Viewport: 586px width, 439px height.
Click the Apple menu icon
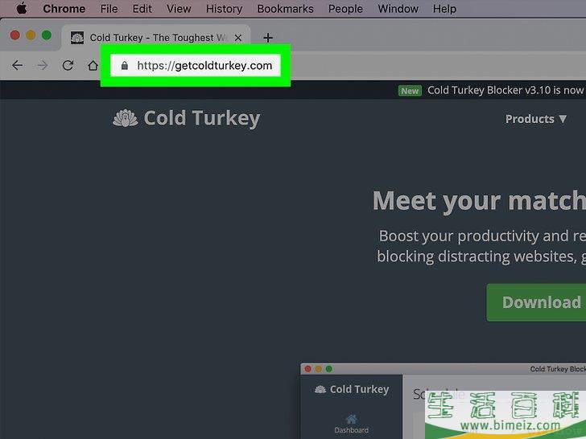click(x=22, y=9)
